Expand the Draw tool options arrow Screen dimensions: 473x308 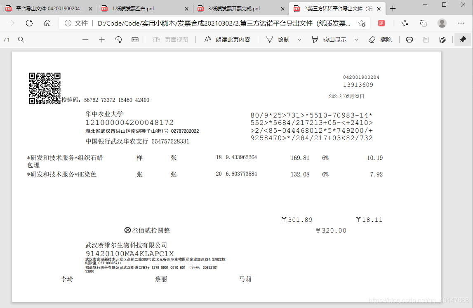tap(299, 40)
